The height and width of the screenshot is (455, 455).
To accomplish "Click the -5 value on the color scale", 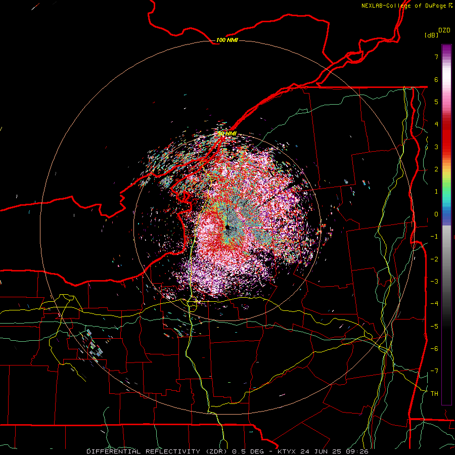I will click(x=434, y=327).
